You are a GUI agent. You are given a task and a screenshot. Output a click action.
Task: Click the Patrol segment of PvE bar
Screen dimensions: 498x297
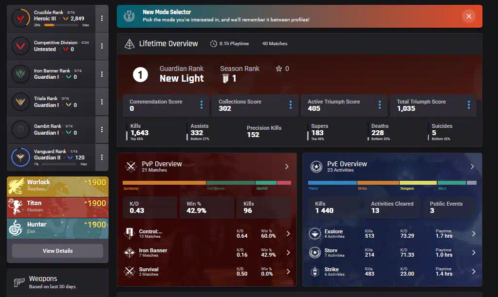(x=332, y=183)
